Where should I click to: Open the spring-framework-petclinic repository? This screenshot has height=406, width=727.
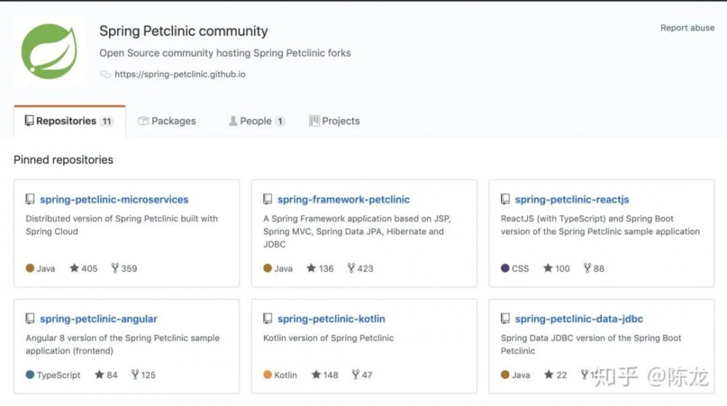(343, 200)
